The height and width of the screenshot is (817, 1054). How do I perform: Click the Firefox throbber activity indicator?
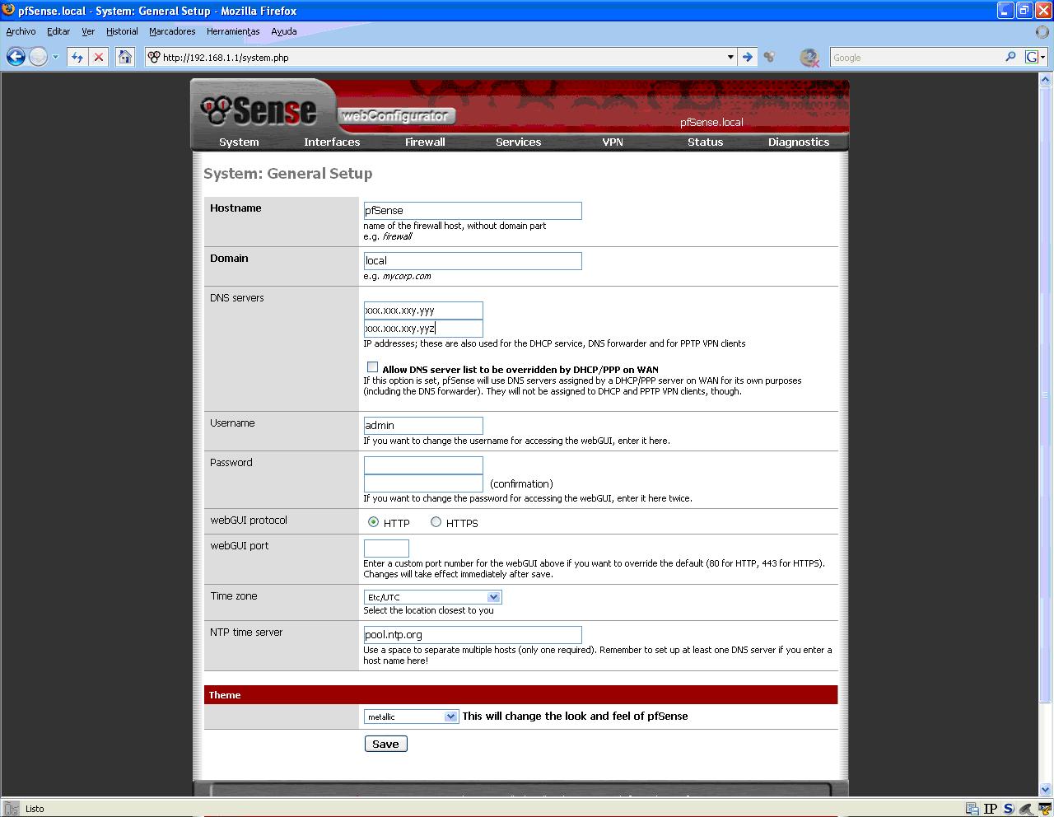pyautogui.click(x=1042, y=31)
